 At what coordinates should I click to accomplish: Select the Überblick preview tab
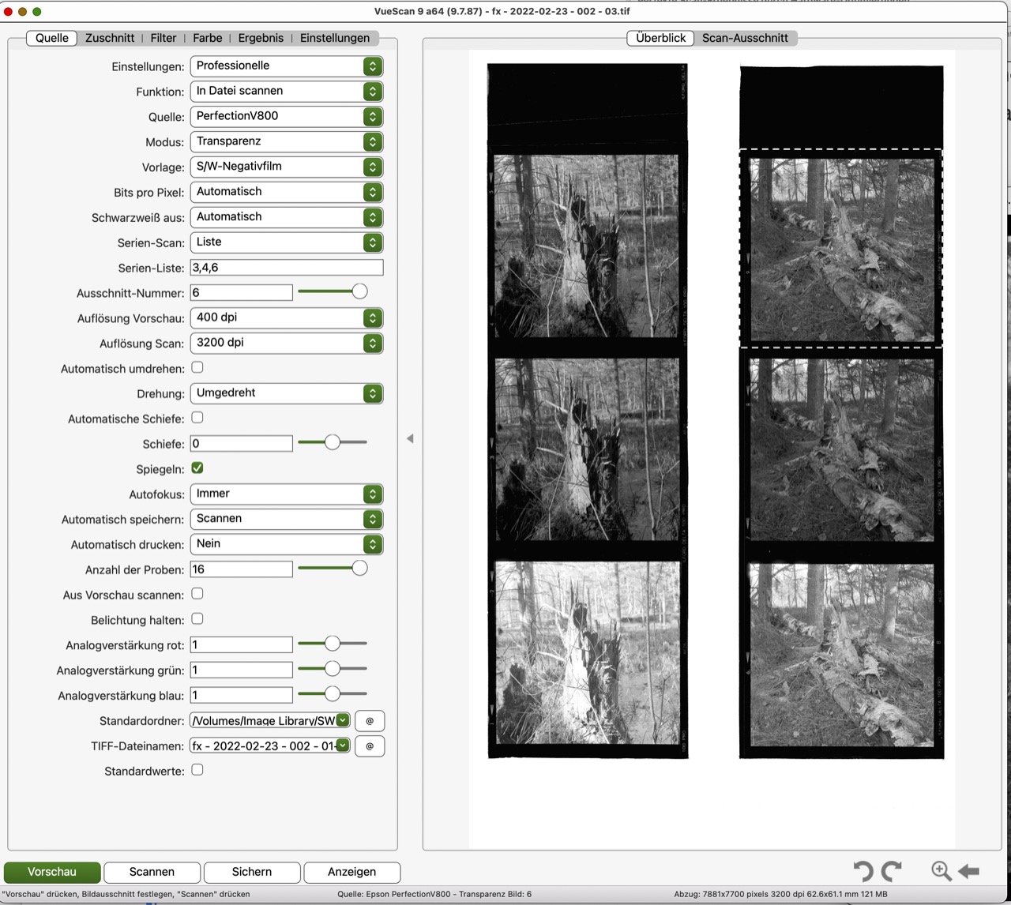(661, 38)
